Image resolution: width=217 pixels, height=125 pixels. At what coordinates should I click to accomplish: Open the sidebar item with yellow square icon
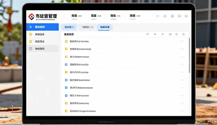click(x=42, y=41)
